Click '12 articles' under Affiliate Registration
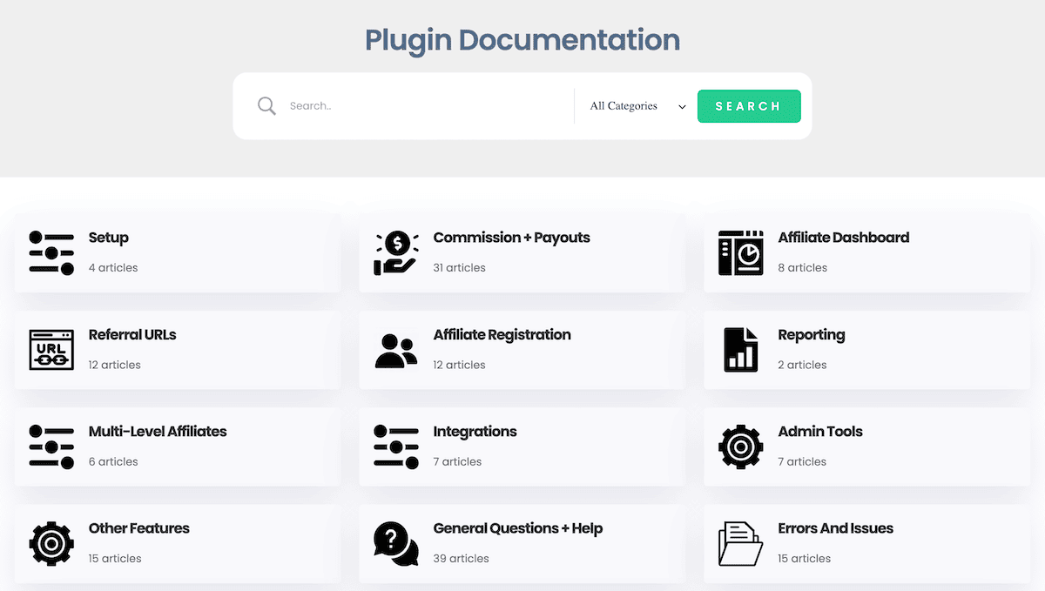The image size is (1045, 591). (460, 365)
